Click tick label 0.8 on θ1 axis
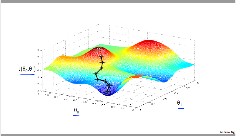Screen dimensions: 236x136 153,104
